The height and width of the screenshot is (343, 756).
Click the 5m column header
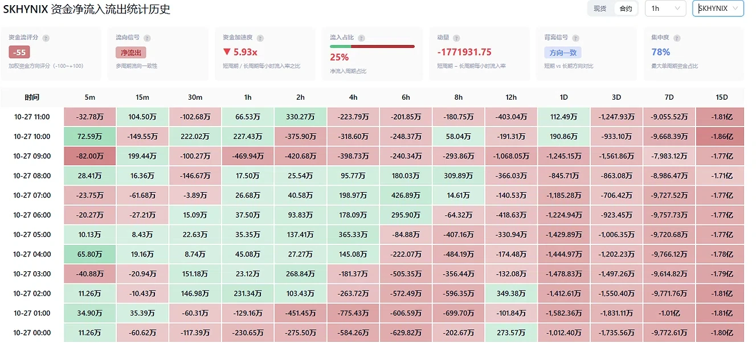[x=89, y=97]
